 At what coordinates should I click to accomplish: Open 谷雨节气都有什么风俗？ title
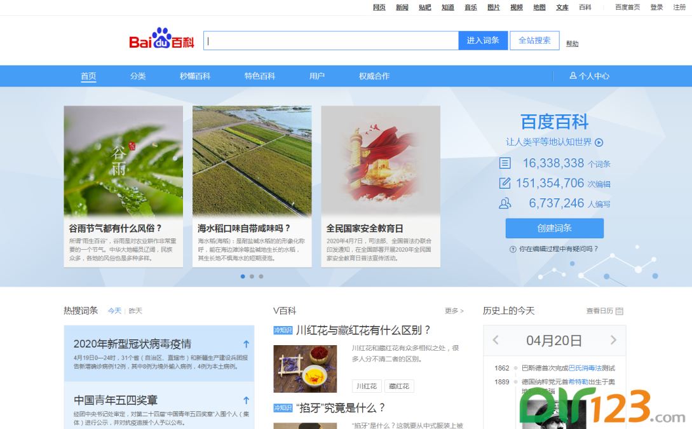click(x=115, y=228)
